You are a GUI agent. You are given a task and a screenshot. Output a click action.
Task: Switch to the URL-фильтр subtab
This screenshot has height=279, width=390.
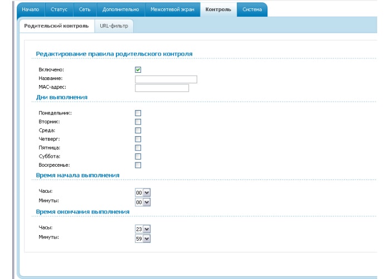pos(114,26)
